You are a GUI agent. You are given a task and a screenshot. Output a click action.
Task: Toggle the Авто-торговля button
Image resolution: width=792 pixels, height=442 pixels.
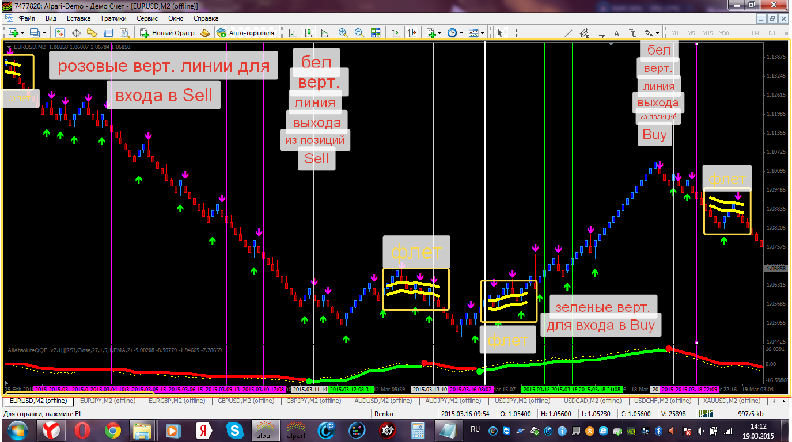tap(247, 33)
